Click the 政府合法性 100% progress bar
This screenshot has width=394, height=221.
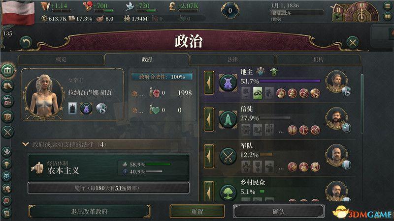162,77
